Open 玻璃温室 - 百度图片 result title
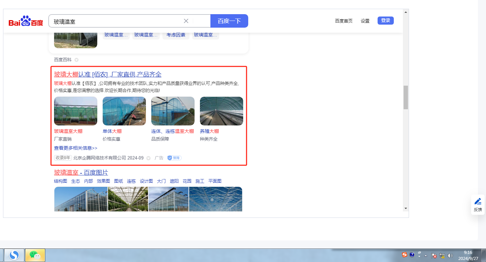 pyautogui.click(x=81, y=173)
